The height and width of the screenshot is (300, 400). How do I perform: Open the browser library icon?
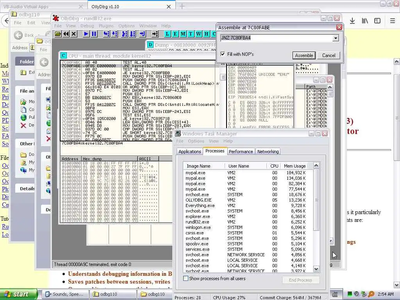pyautogui.click(x=365, y=21)
